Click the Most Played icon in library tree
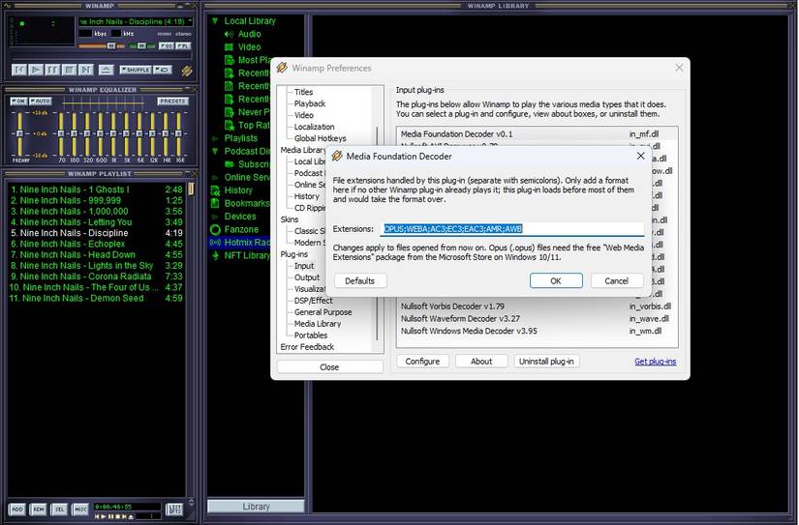The image size is (799, 525). [x=230, y=60]
